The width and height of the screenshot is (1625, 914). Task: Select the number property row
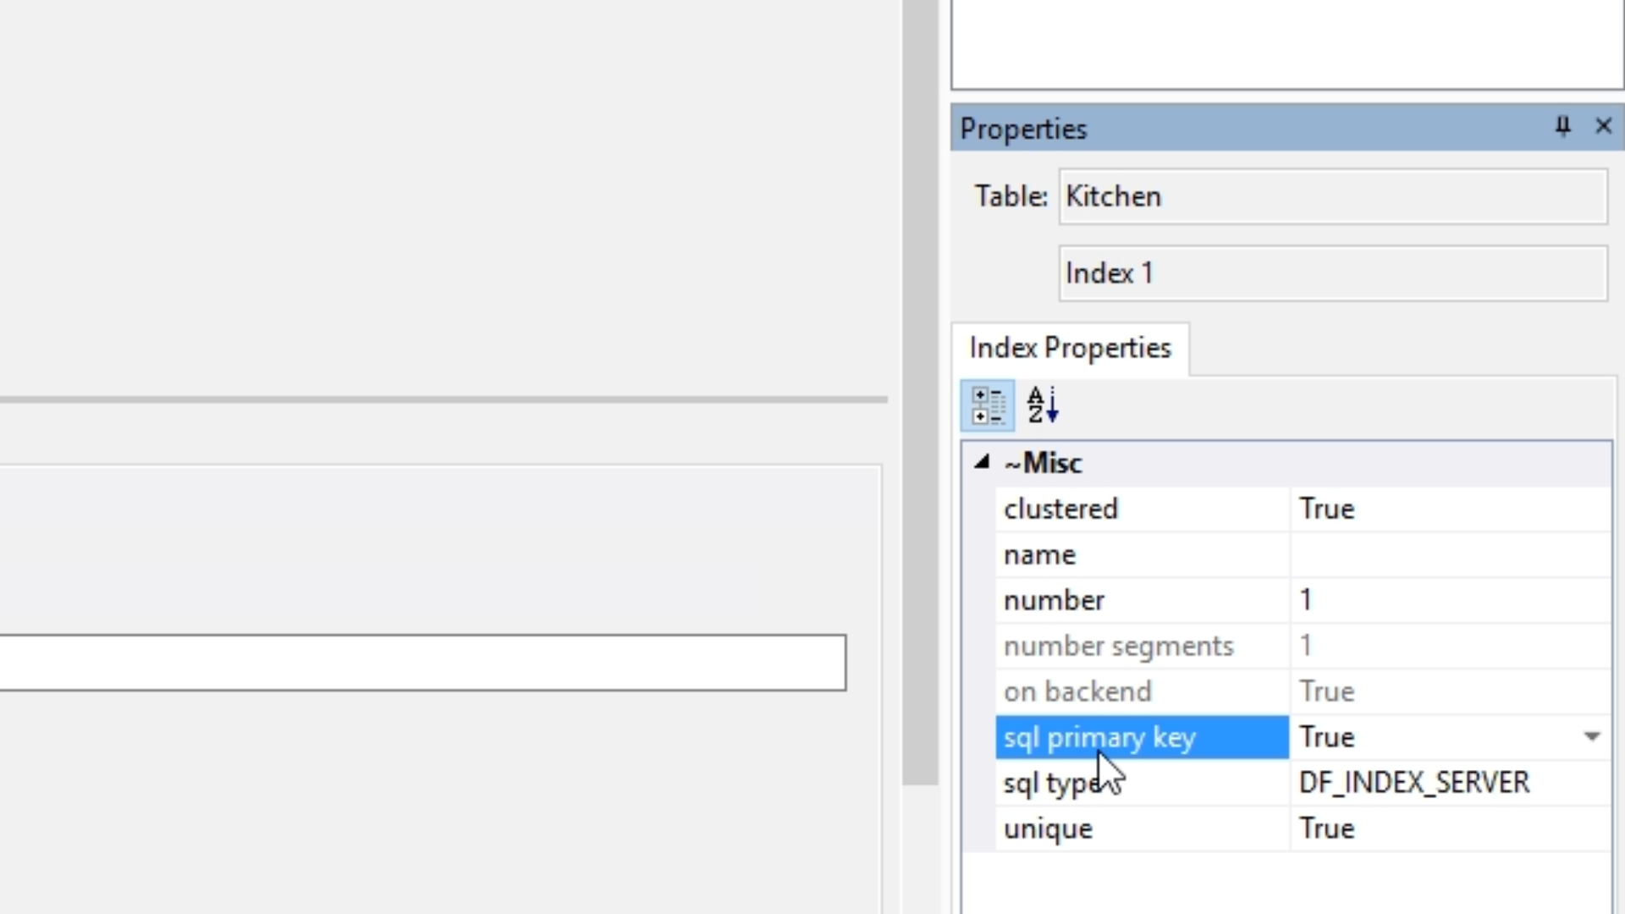point(1054,601)
